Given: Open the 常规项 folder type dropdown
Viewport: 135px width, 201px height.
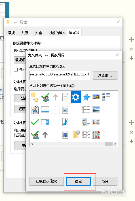Looking at the screenshot, I should pyautogui.click(x=20, y=60).
